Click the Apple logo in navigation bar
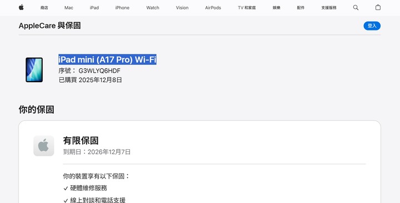Viewport: 400px width, 203px height. pos(21,7)
